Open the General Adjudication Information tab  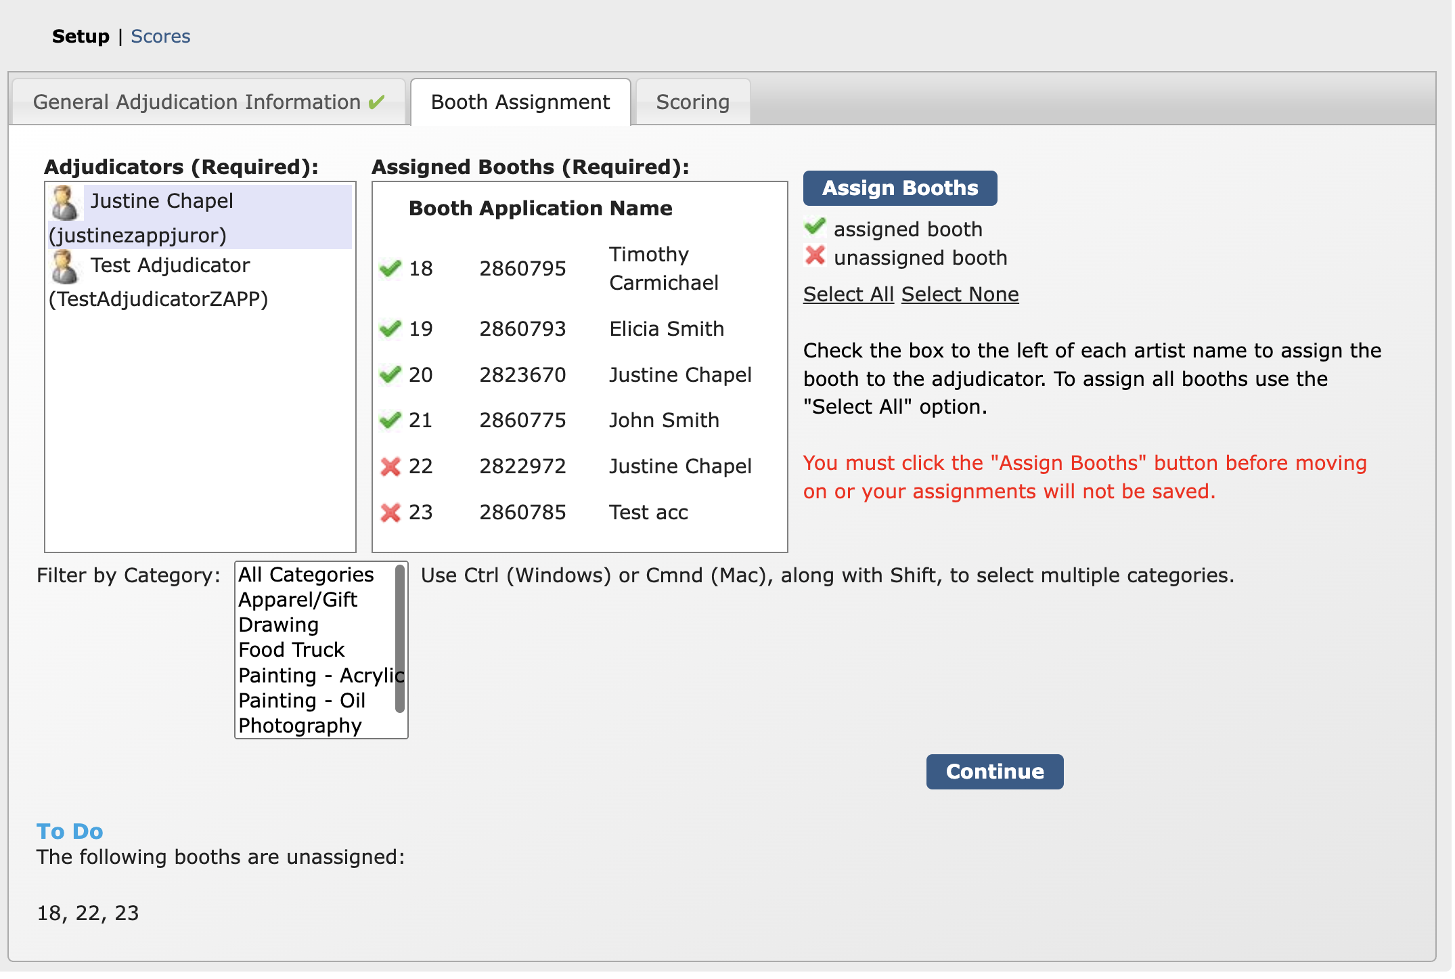(x=206, y=102)
